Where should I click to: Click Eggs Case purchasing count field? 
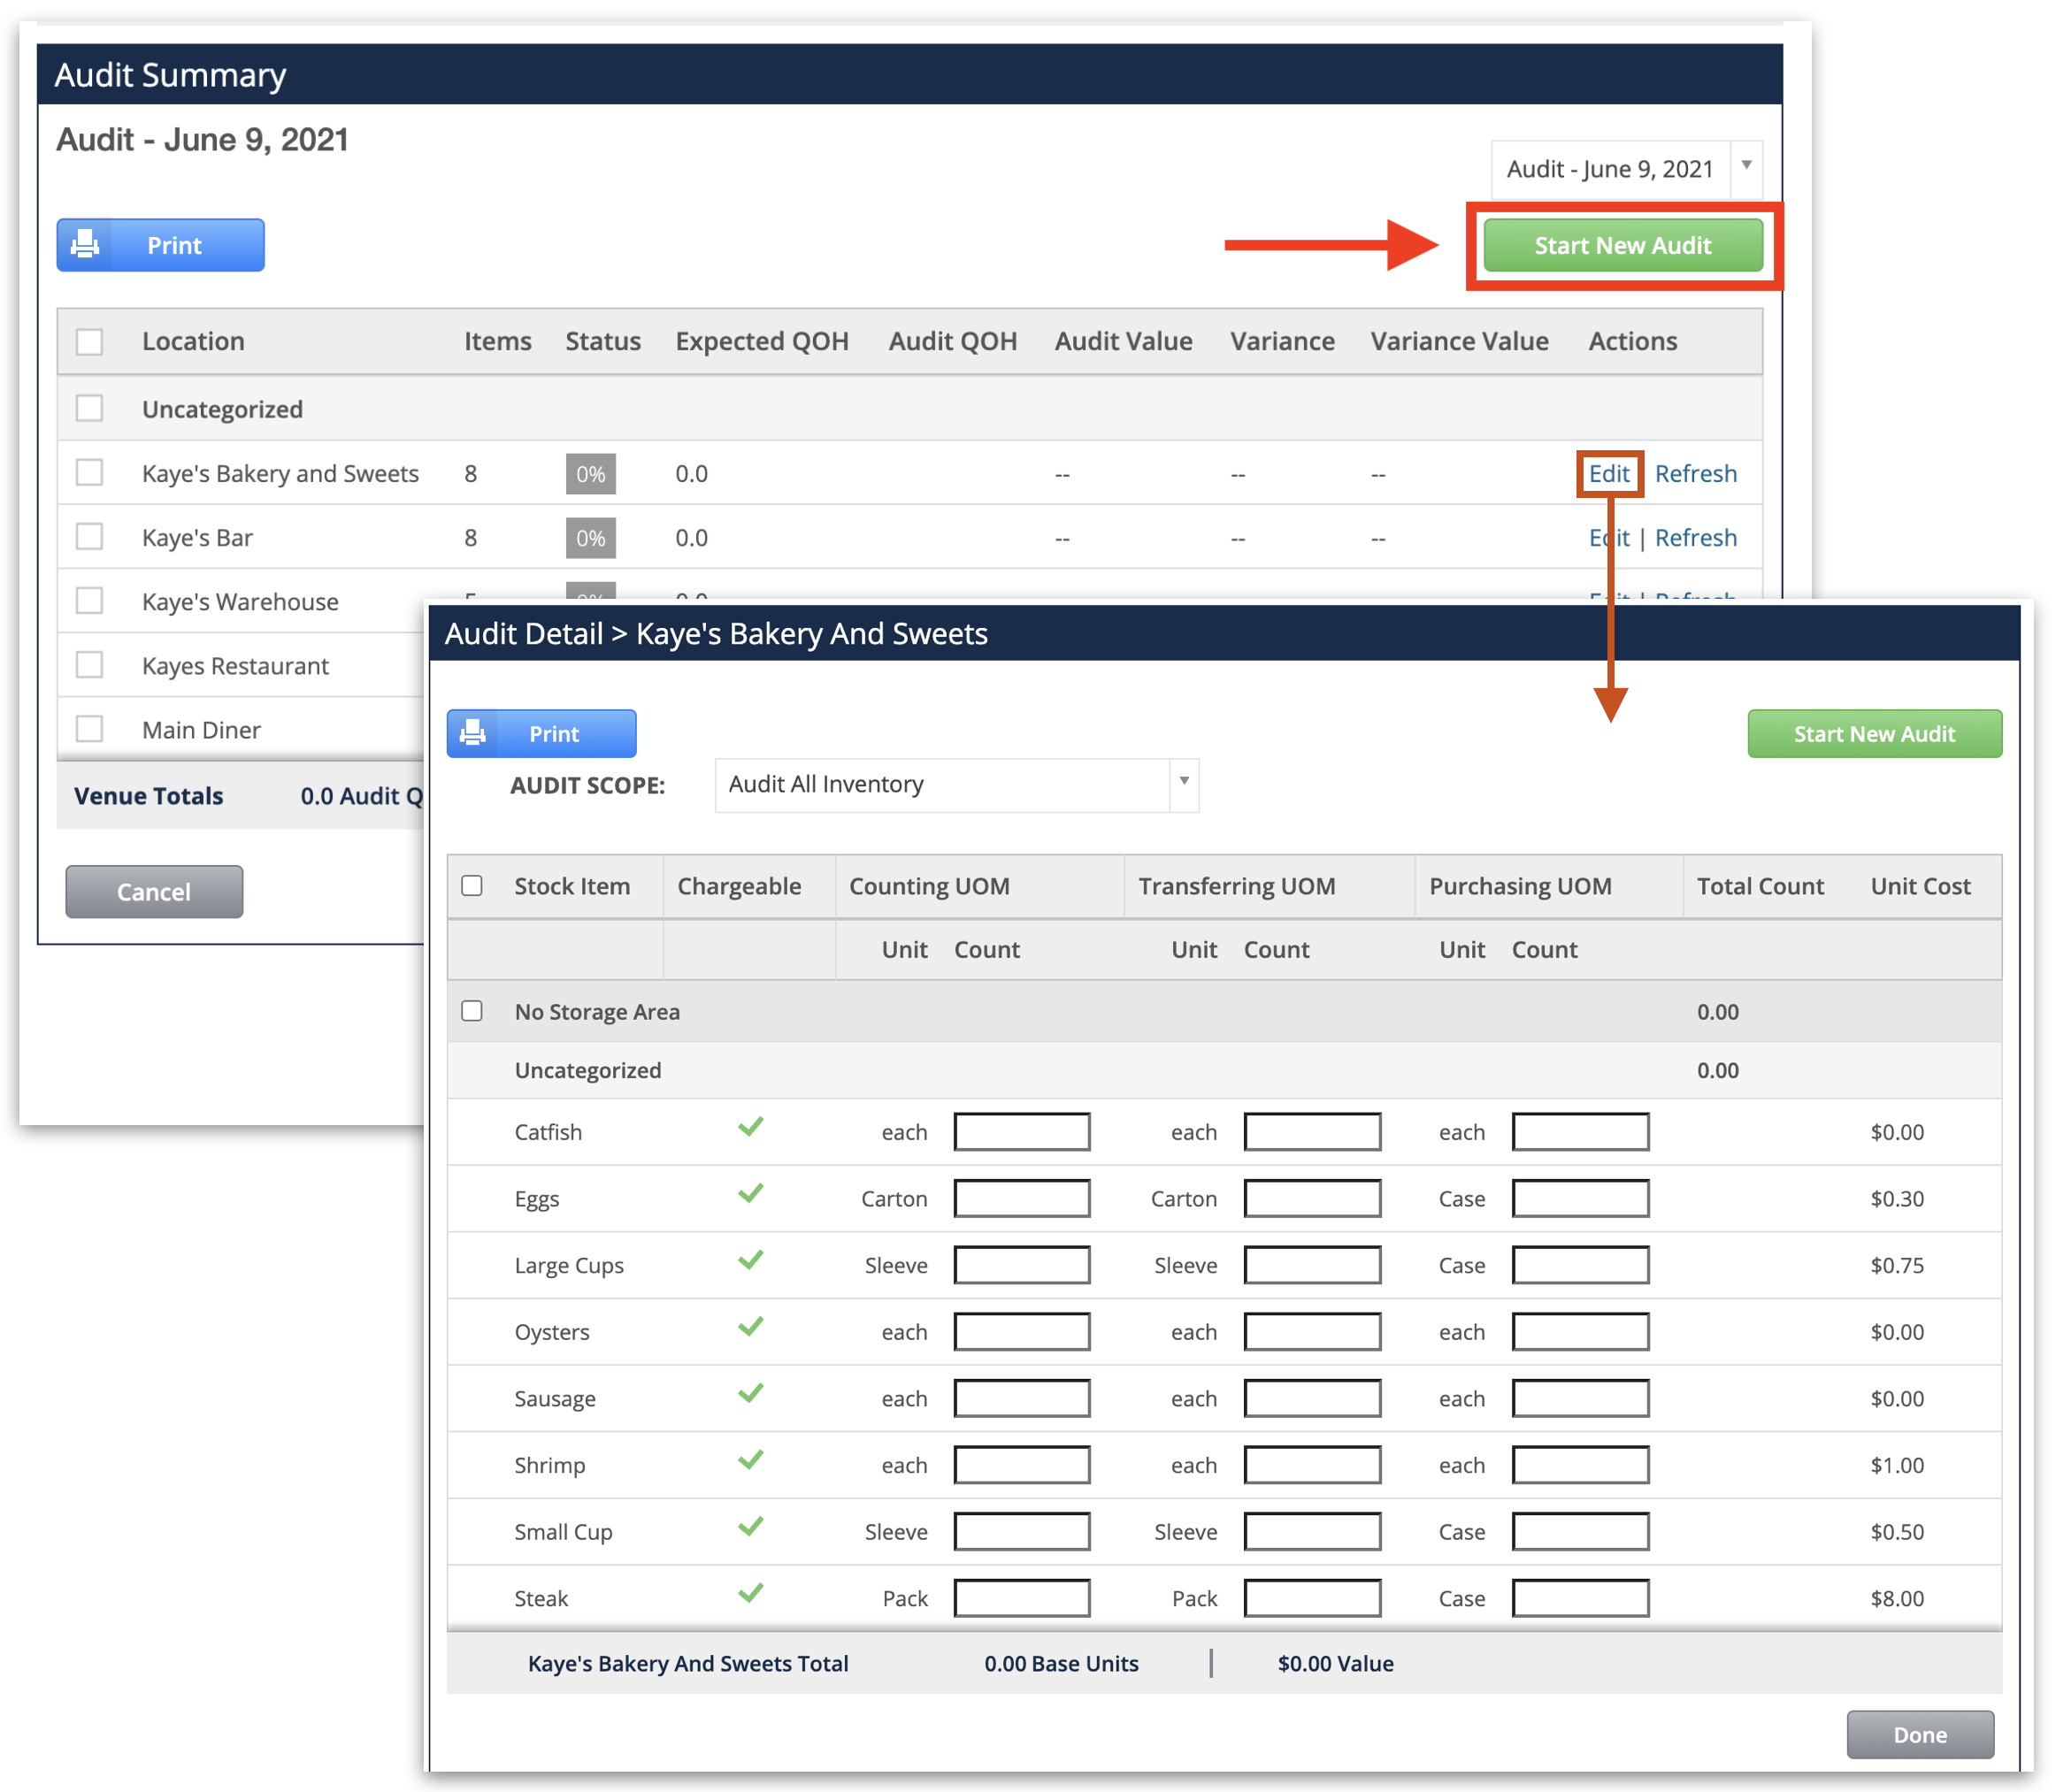pos(1580,1198)
